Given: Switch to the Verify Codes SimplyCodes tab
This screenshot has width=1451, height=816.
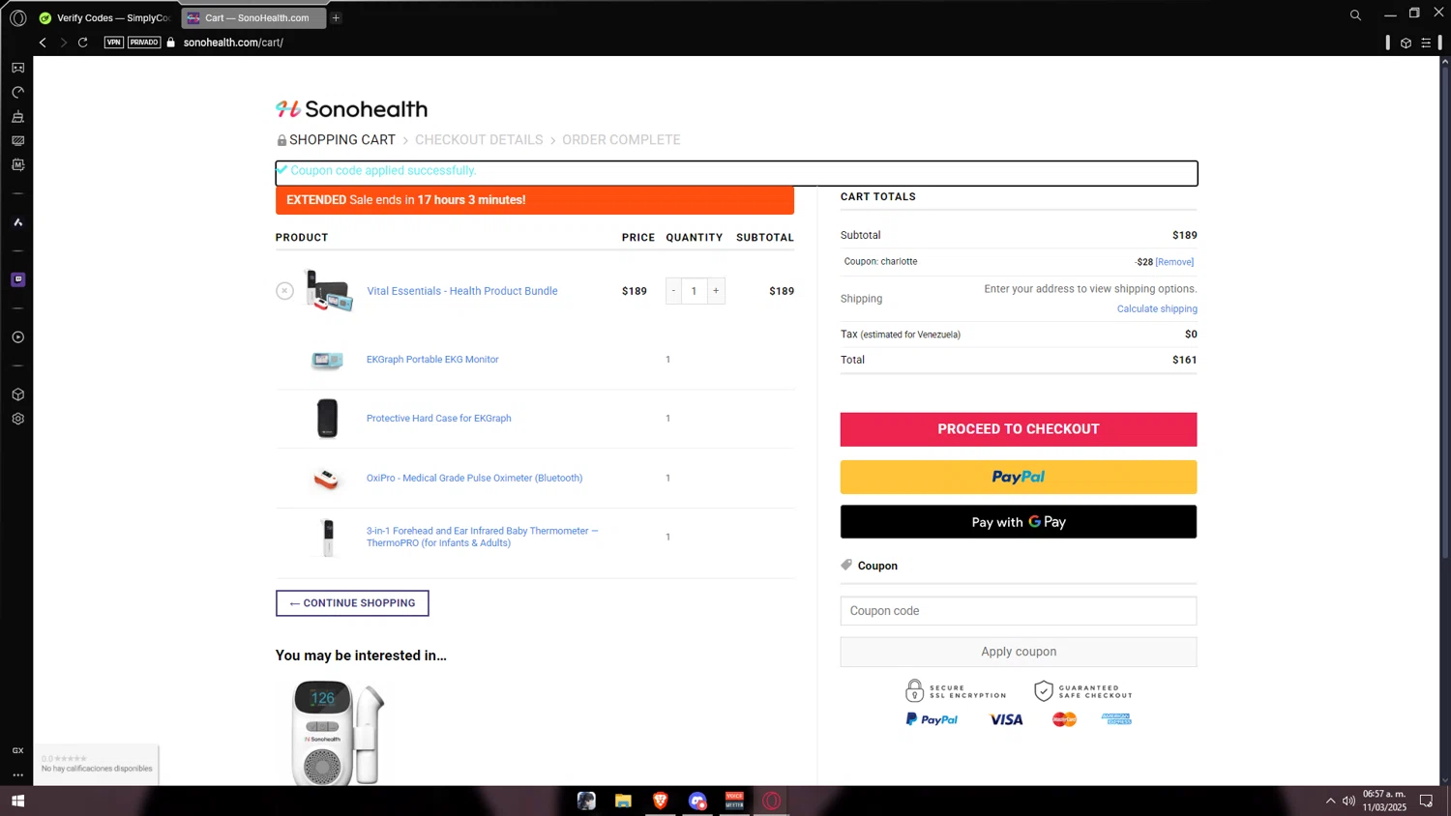Looking at the screenshot, I should click(104, 17).
